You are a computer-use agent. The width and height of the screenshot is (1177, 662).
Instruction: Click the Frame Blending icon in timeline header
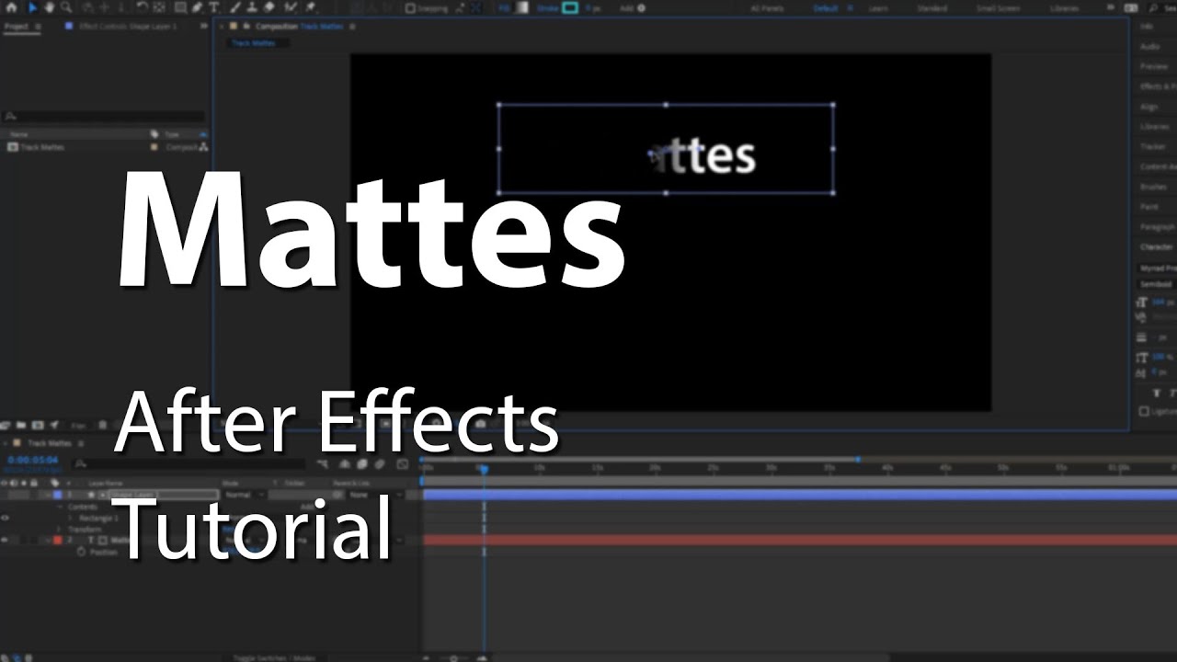point(362,464)
